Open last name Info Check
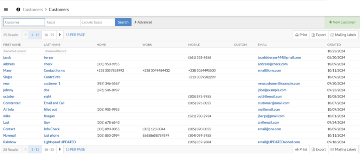The width and height of the screenshot is (360, 156). 52,129
